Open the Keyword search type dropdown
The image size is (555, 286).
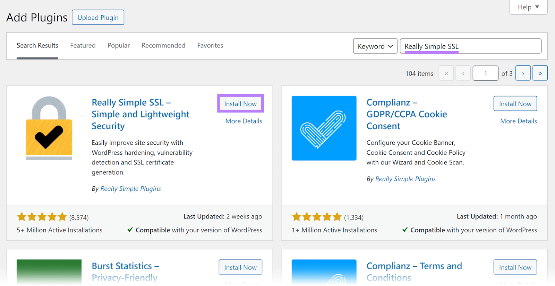pos(375,46)
